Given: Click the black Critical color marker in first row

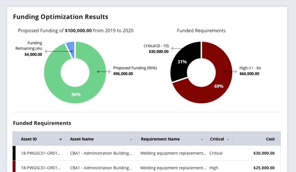Looking at the screenshot, I should coord(14,153).
